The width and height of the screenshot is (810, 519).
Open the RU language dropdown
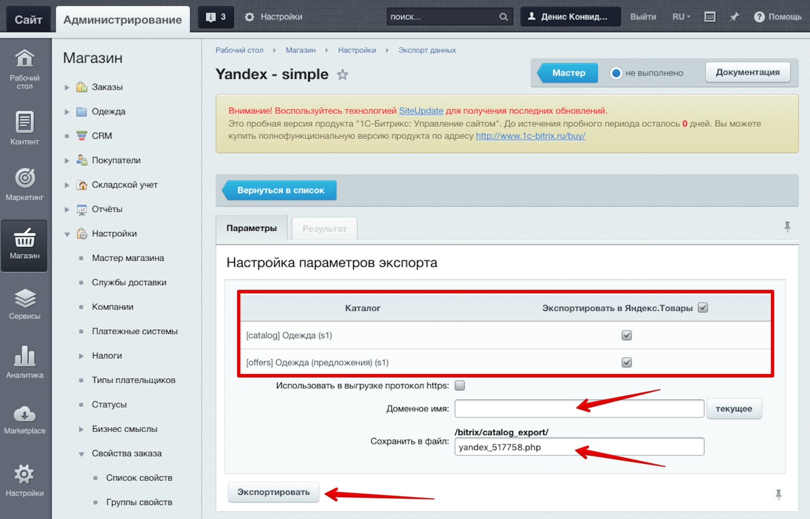pos(681,17)
